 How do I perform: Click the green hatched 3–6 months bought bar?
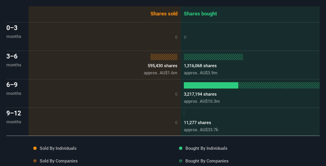click(213, 57)
